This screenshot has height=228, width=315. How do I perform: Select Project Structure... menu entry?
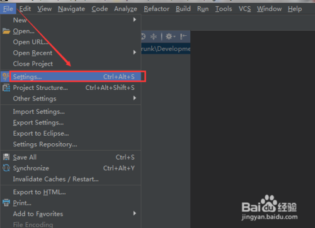71,88
